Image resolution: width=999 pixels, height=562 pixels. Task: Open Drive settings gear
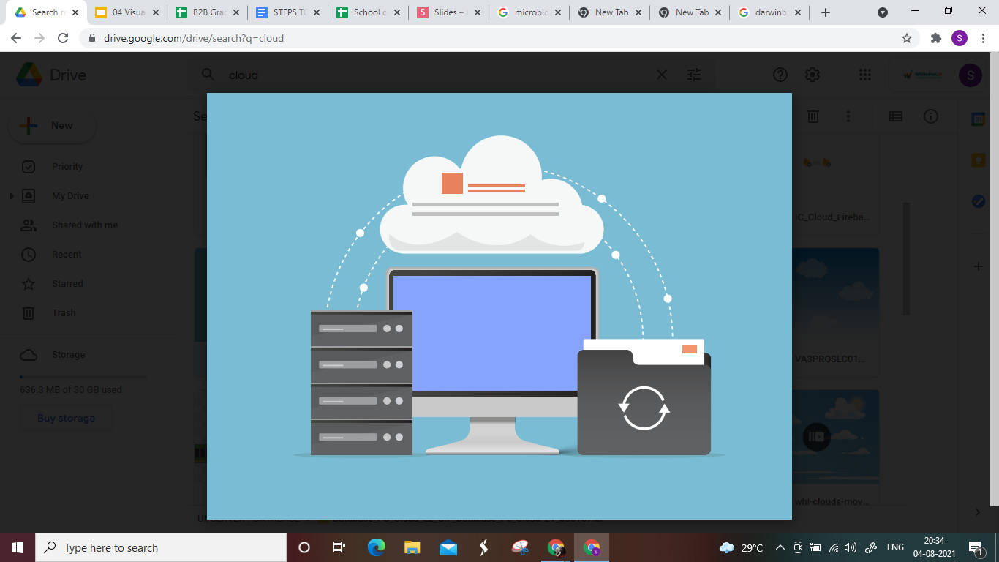(x=813, y=75)
